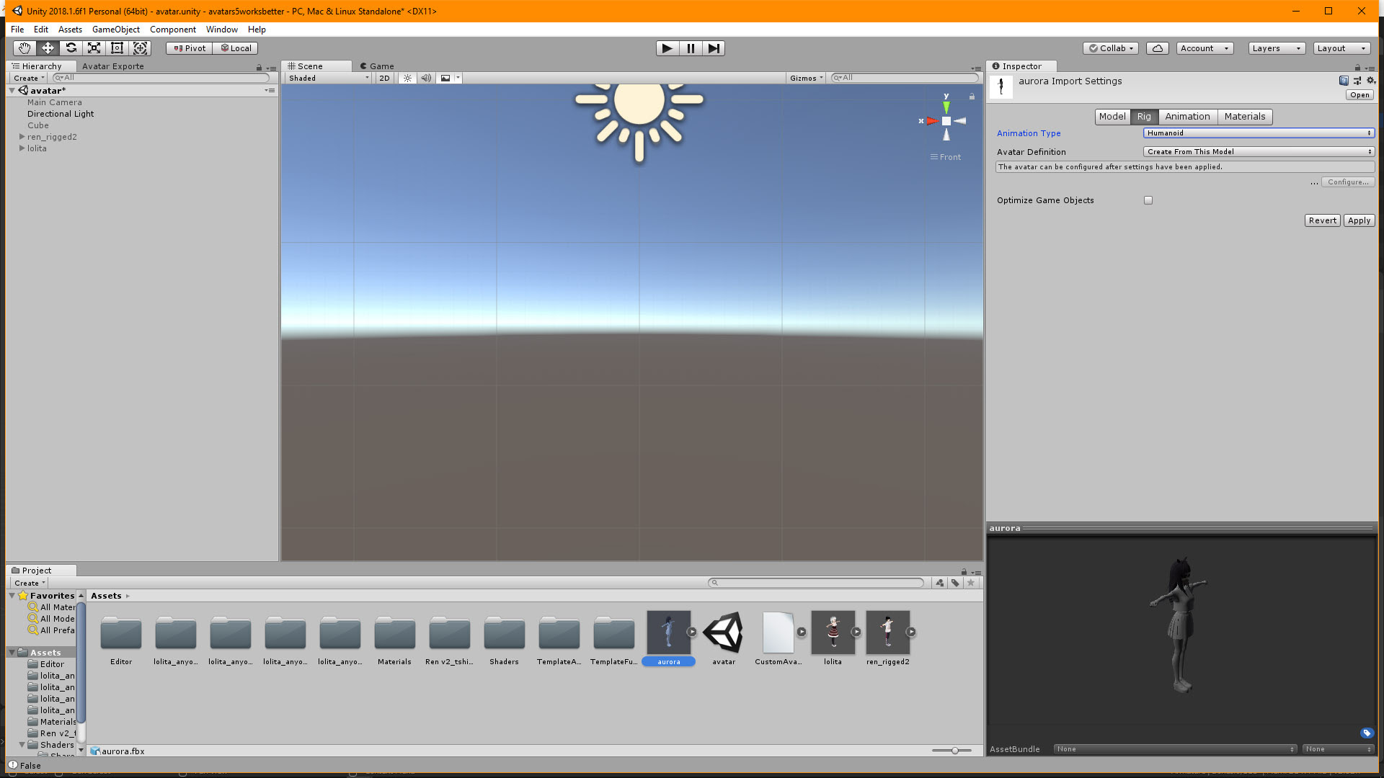Open Inspector settings gear menu

tap(1371, 81)
